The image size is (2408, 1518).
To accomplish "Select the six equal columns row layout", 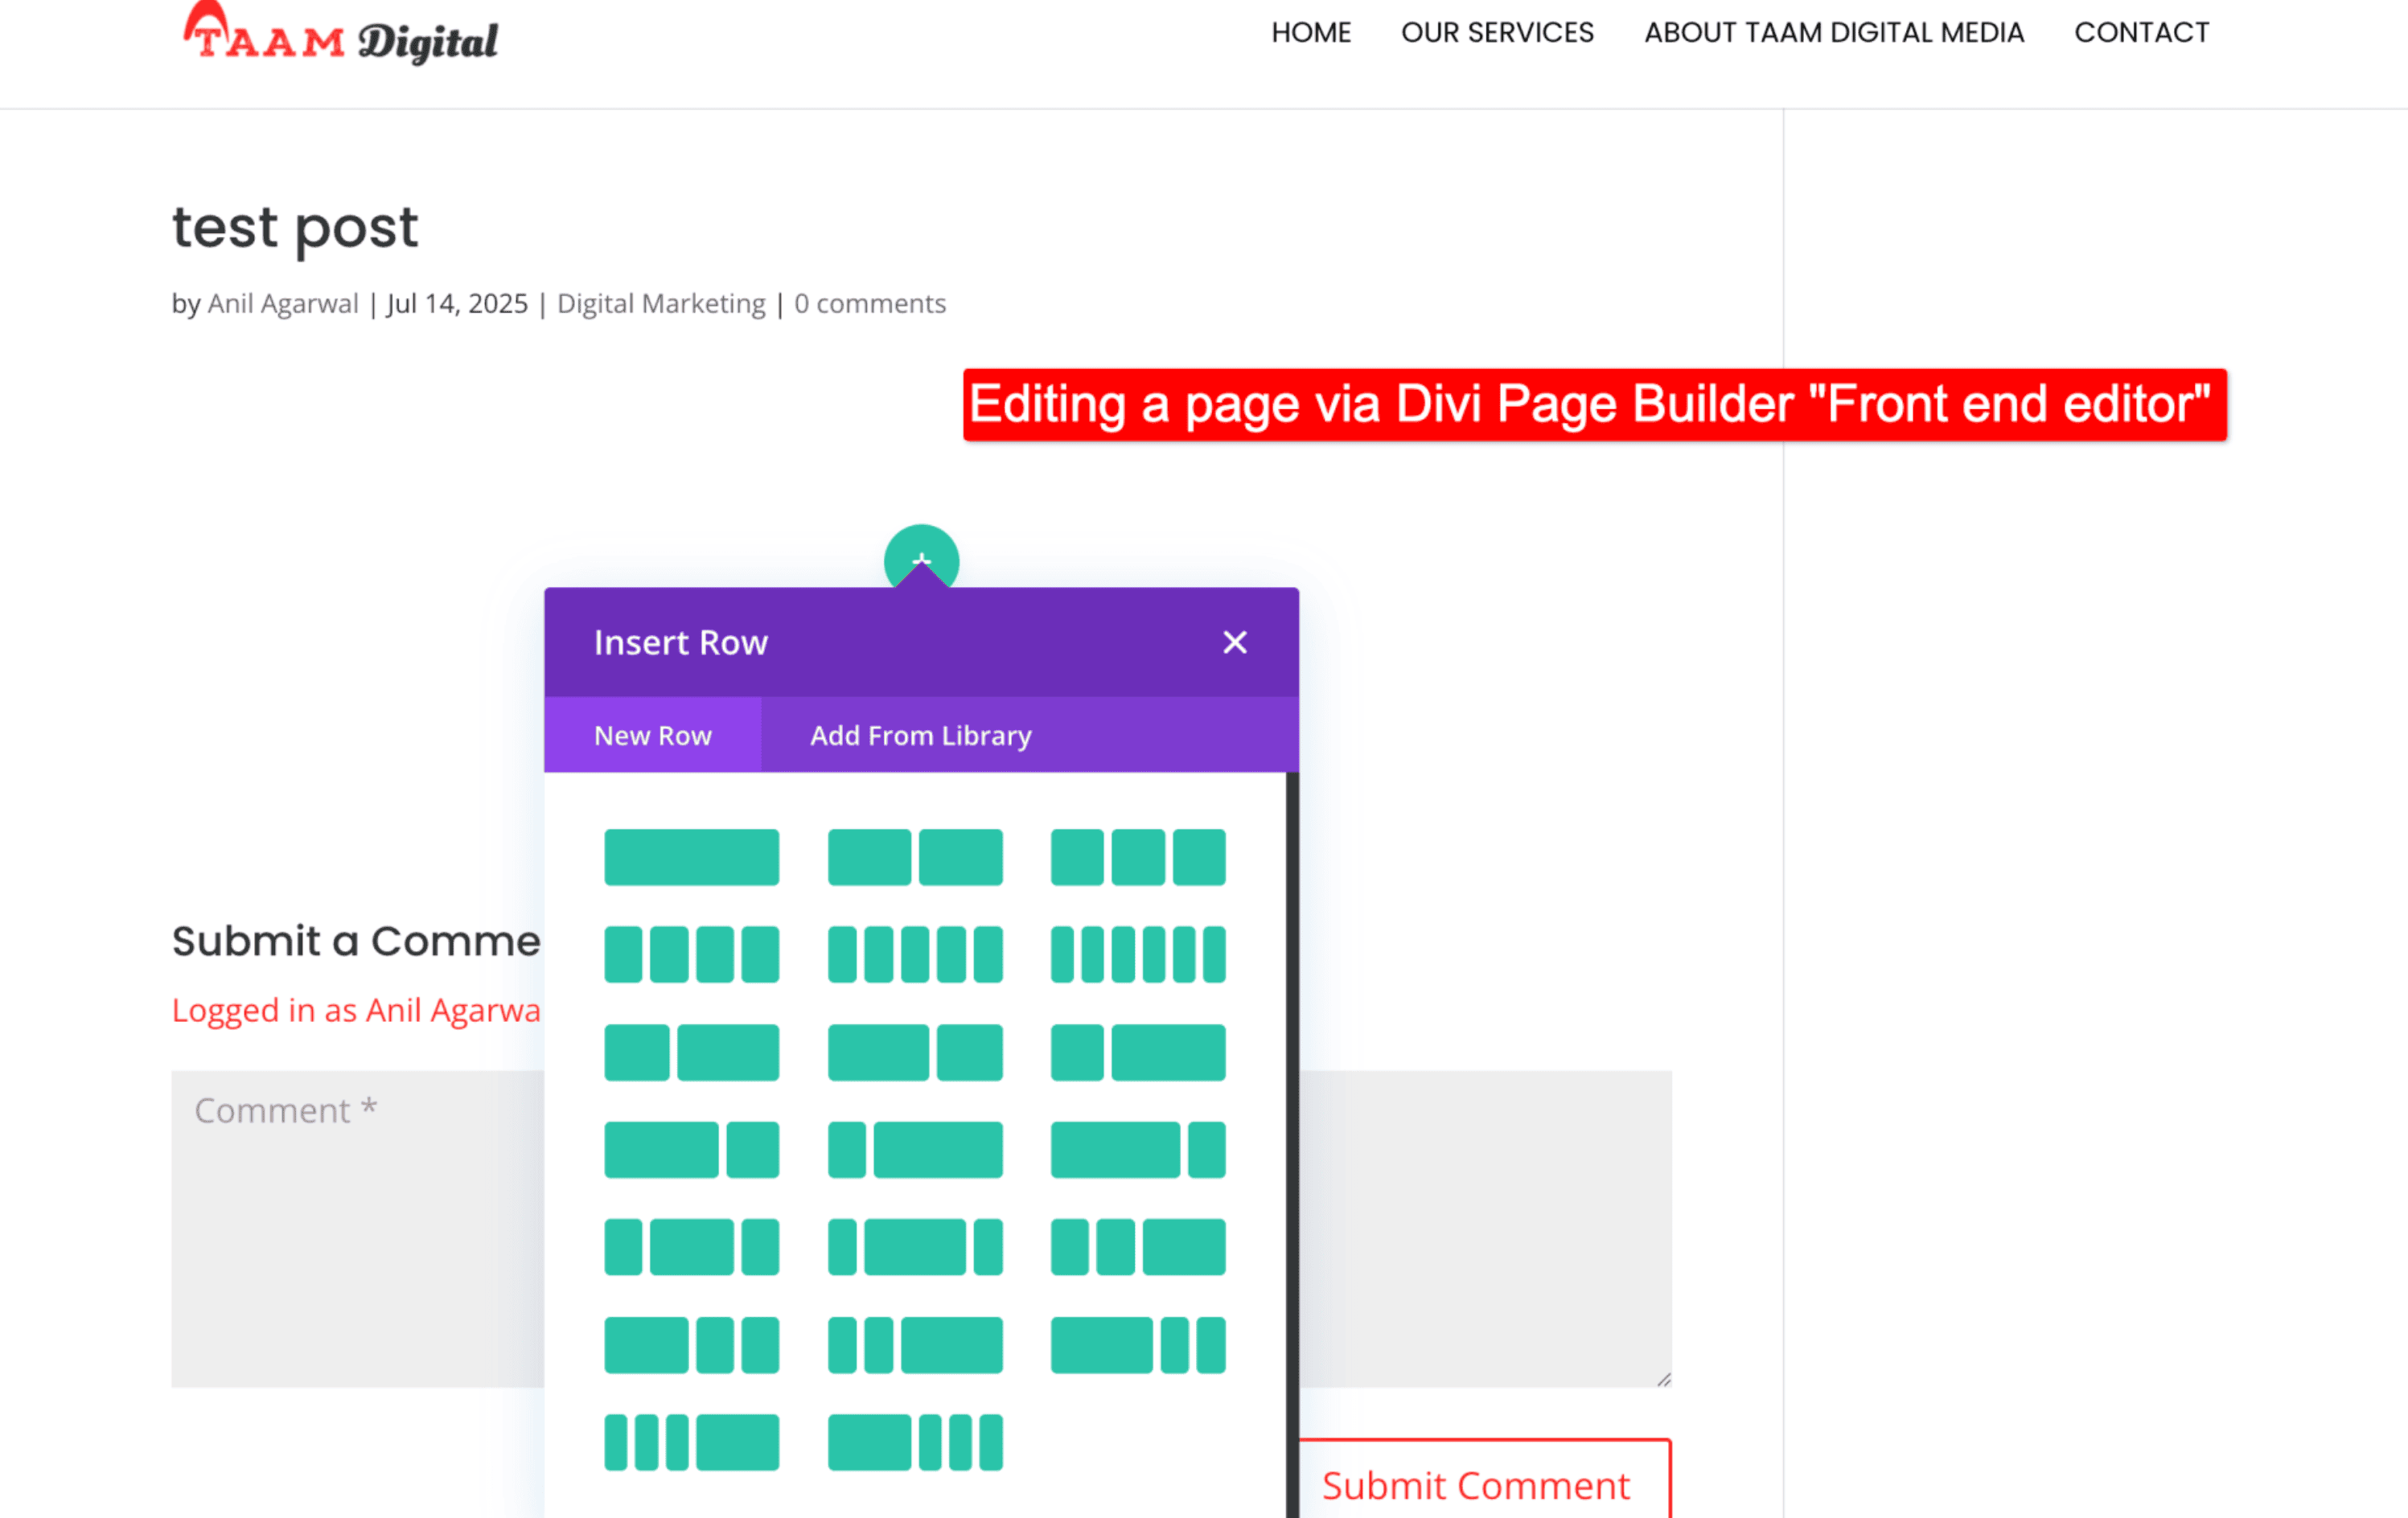I will pos(1138,954).
